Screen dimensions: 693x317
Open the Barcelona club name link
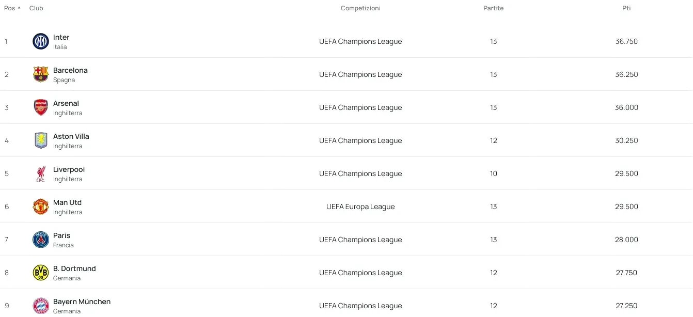pos(70,70)
